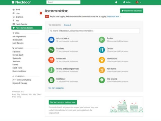Image resolution: width=161 pixels, height=121 pixels.
Task: Click Browse all 9 groups
Action: 20,83
